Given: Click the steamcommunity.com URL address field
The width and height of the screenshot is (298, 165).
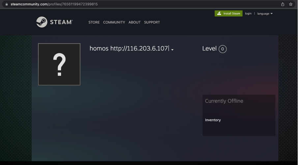Looking at the screenshot, I should [x=54, y=4].
